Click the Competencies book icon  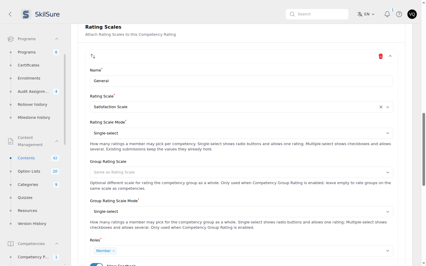(x=11, y=244)
